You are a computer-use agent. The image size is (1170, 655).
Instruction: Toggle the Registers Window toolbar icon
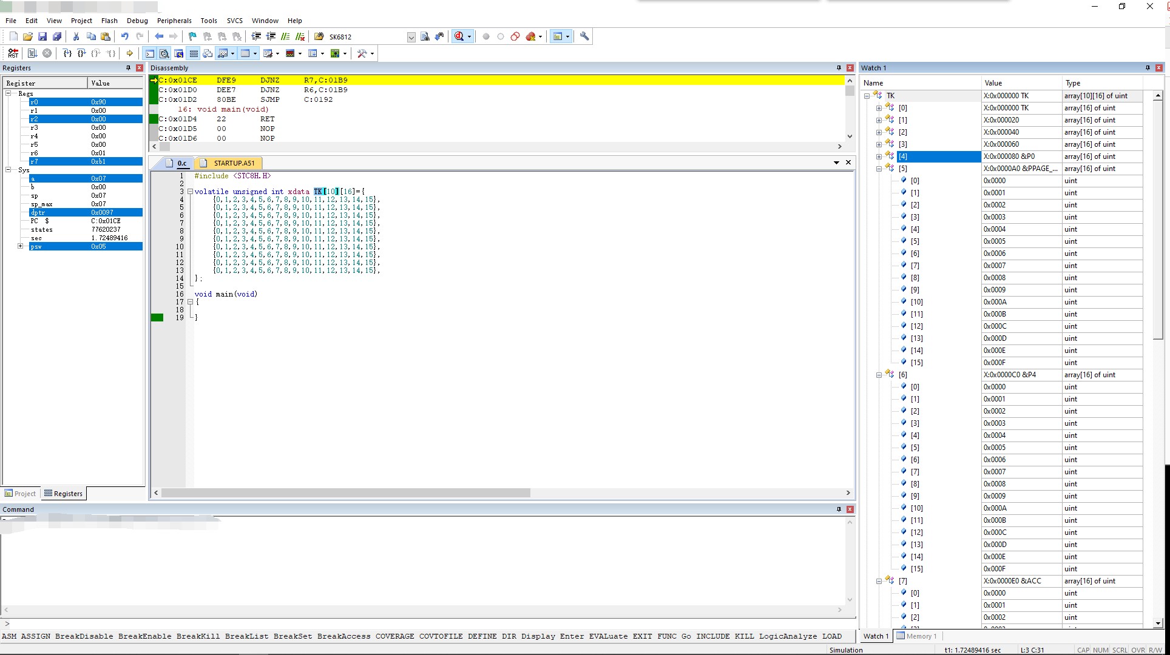pyautogui.click(x=194, y=53)
